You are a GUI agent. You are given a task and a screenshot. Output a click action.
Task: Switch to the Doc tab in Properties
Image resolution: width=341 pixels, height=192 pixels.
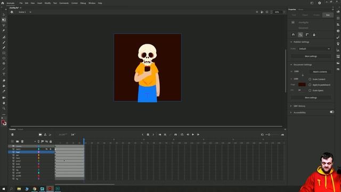point(328,15)
